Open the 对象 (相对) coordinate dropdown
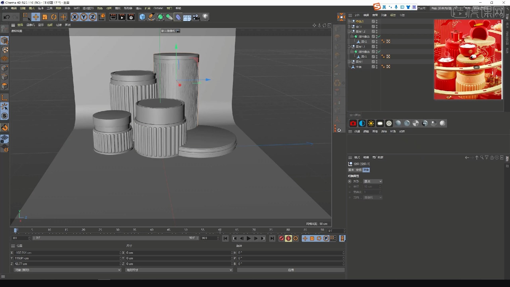 tap(67, 270)
